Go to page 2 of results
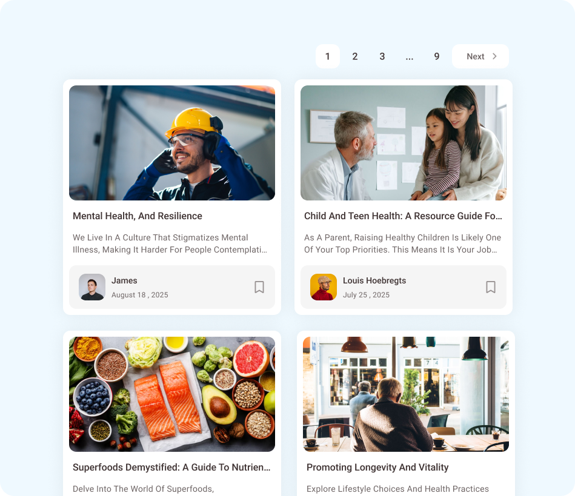The image size is (575, 496). 355,56
